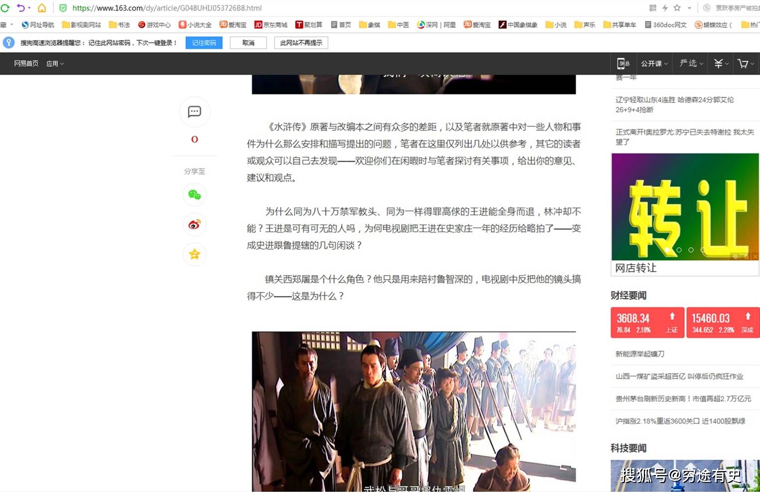Choose 此网站不再提示 button

point(301,43)
